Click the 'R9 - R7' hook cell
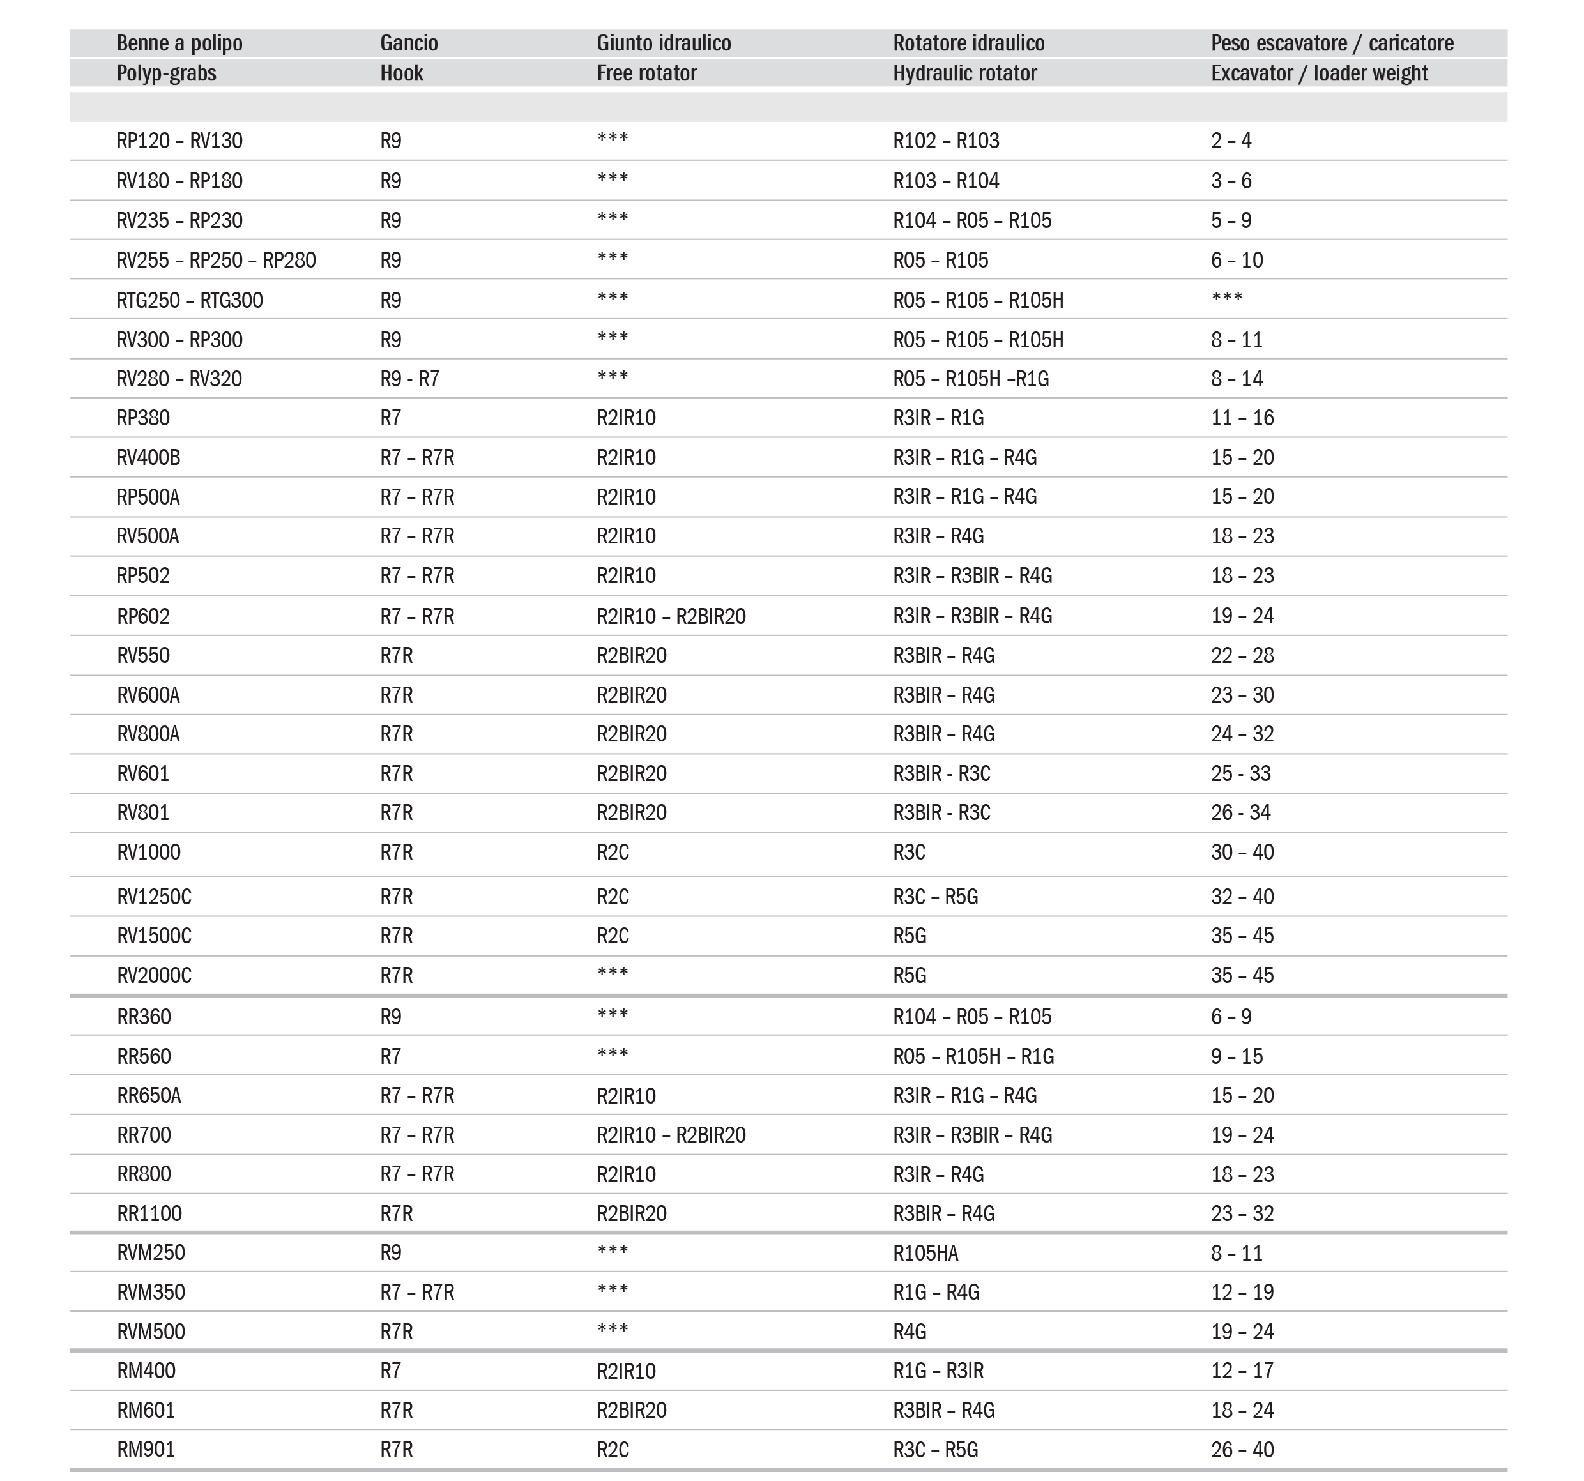 coord(409,379)
